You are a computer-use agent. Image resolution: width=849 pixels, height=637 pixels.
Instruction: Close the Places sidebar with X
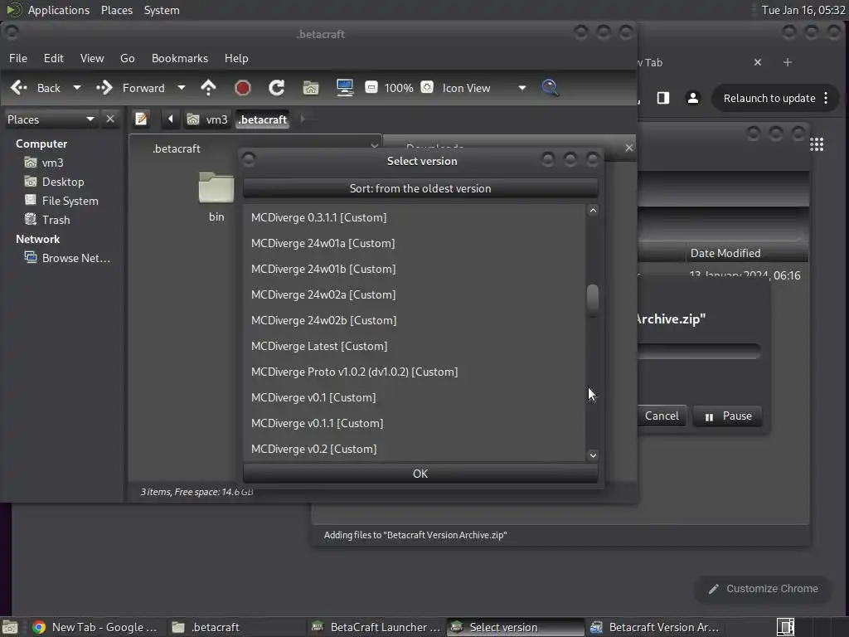[110, 119]
